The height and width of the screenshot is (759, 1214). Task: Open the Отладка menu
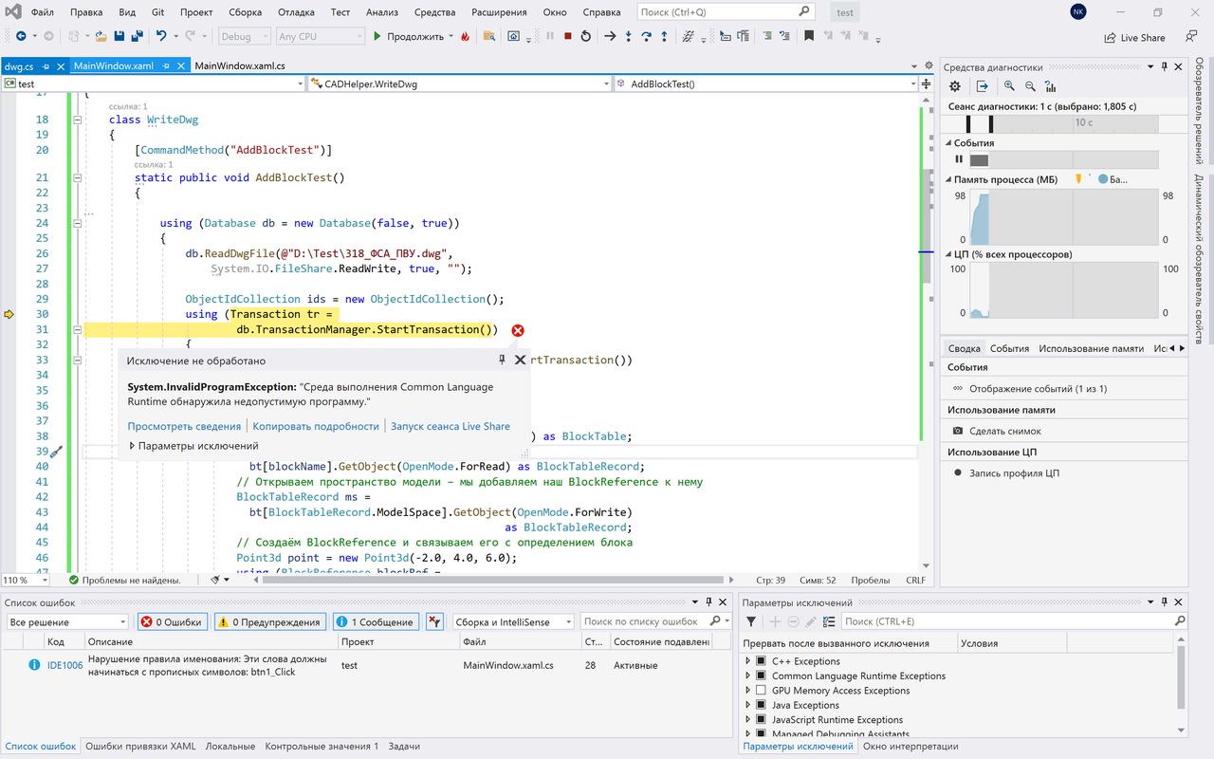point(296,12)
